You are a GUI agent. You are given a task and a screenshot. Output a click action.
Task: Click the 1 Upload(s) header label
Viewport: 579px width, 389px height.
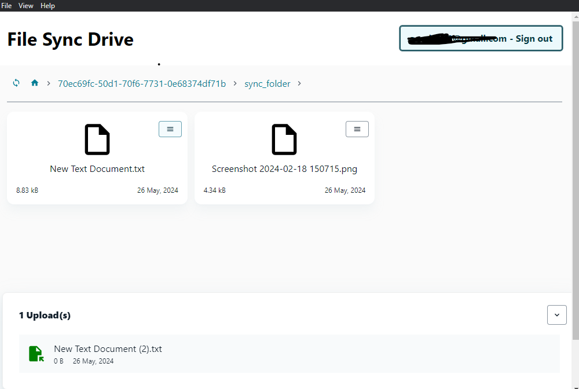click(45, 315)
